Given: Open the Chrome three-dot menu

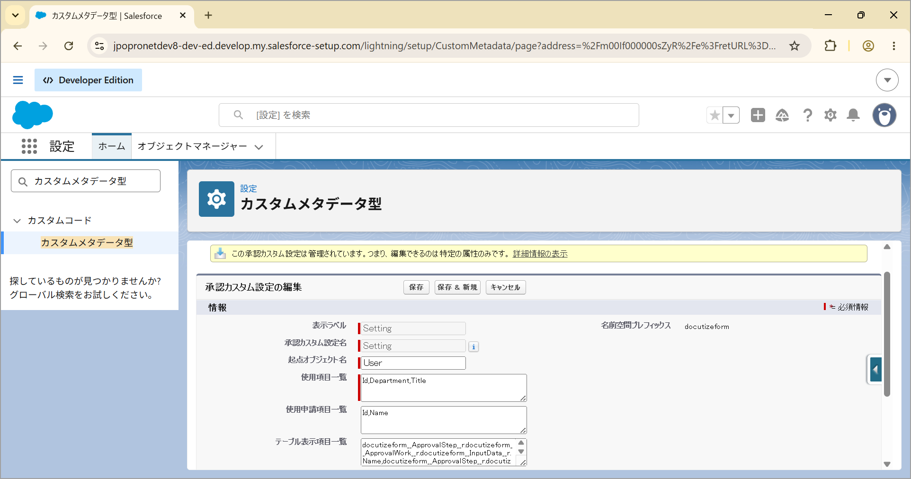Looking at the screenshot, I should click(x=894, y=46).
